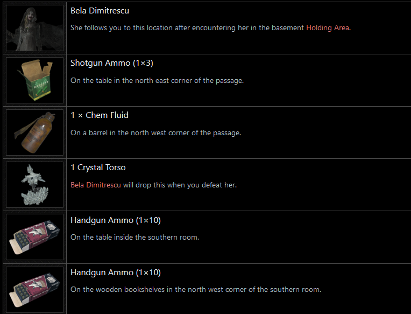Click the wooden bookshelves location description

pos(195,289)
